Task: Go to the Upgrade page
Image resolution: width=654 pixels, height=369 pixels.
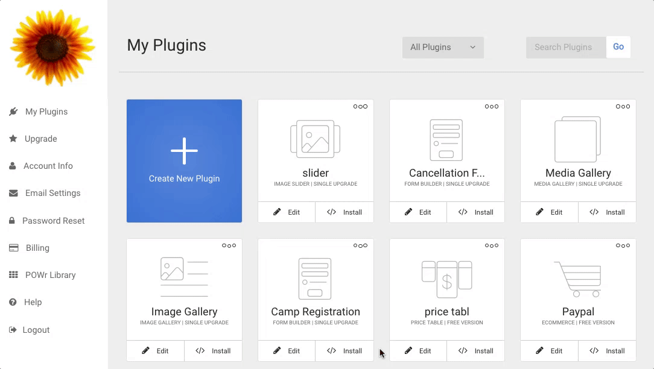Action: click(x=41, y=139)
